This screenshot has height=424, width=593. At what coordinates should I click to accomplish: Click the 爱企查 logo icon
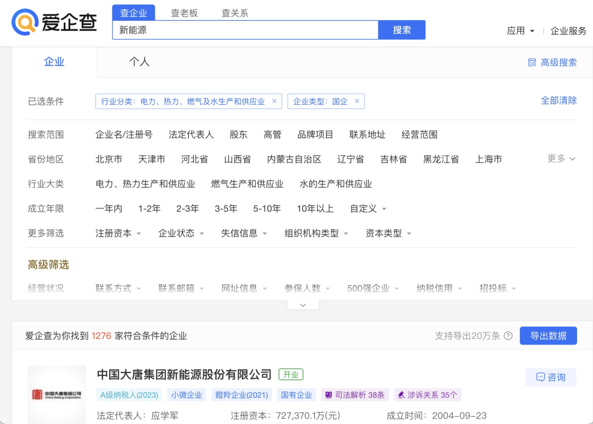25,22
